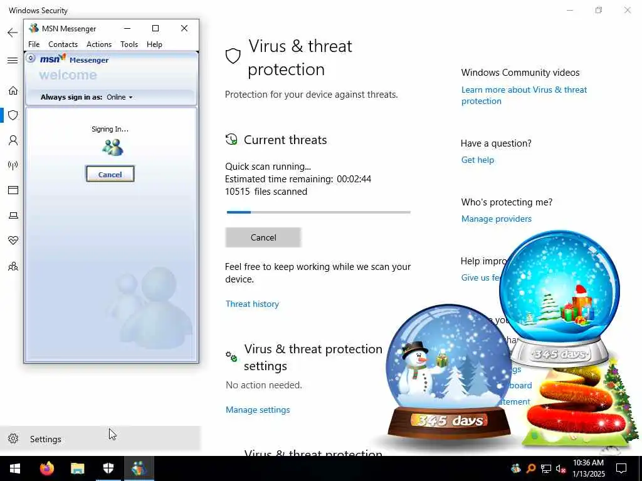Viewport: 642px width, 481px height.
Task: Click the 'Signing In...' status text
Action: [110, 129]
